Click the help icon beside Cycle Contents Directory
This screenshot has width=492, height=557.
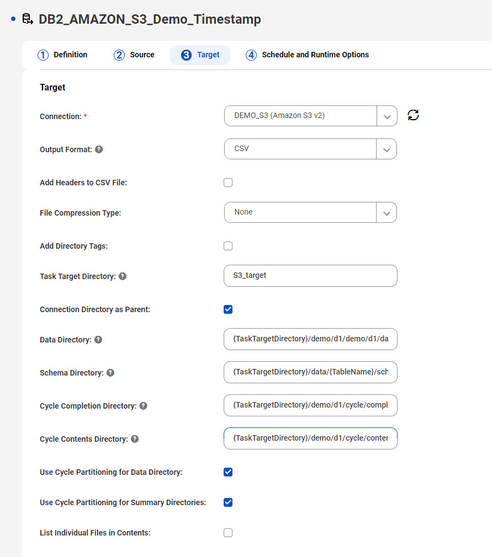[x=135, y=439]
